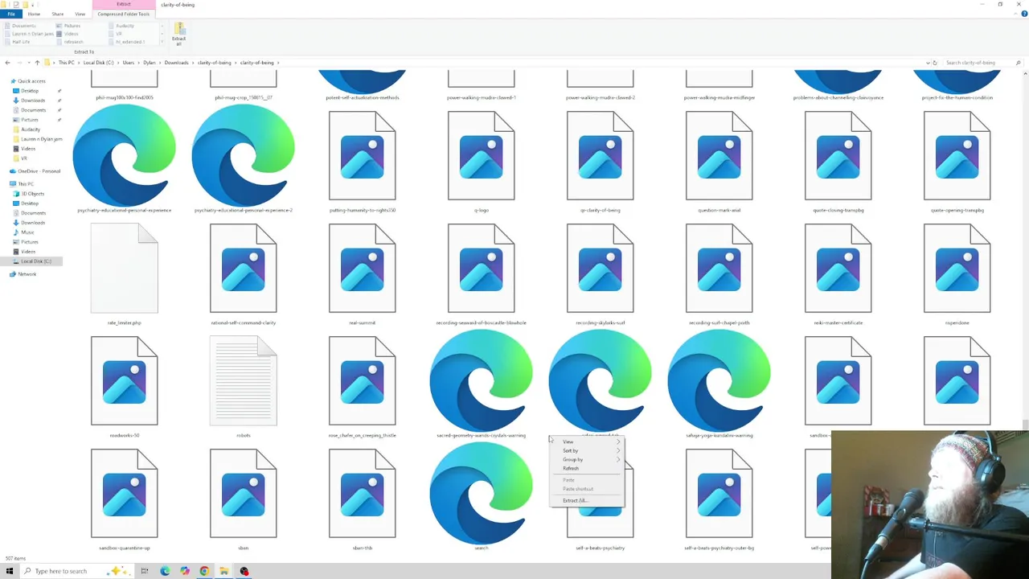This screenshot has height=579, width=1029.
Task: Click Local Disk (C:) in the breadcrumb
Action: click(x=98, y=63)
